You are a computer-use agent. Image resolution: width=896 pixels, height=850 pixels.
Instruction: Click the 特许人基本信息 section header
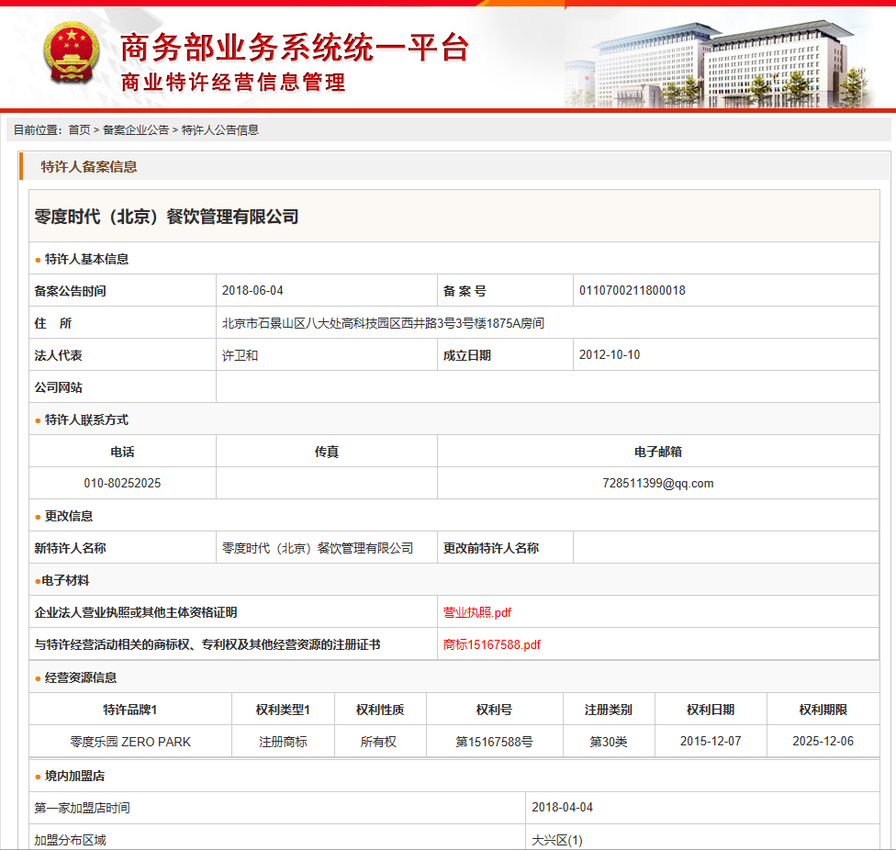tap(86, 260)
